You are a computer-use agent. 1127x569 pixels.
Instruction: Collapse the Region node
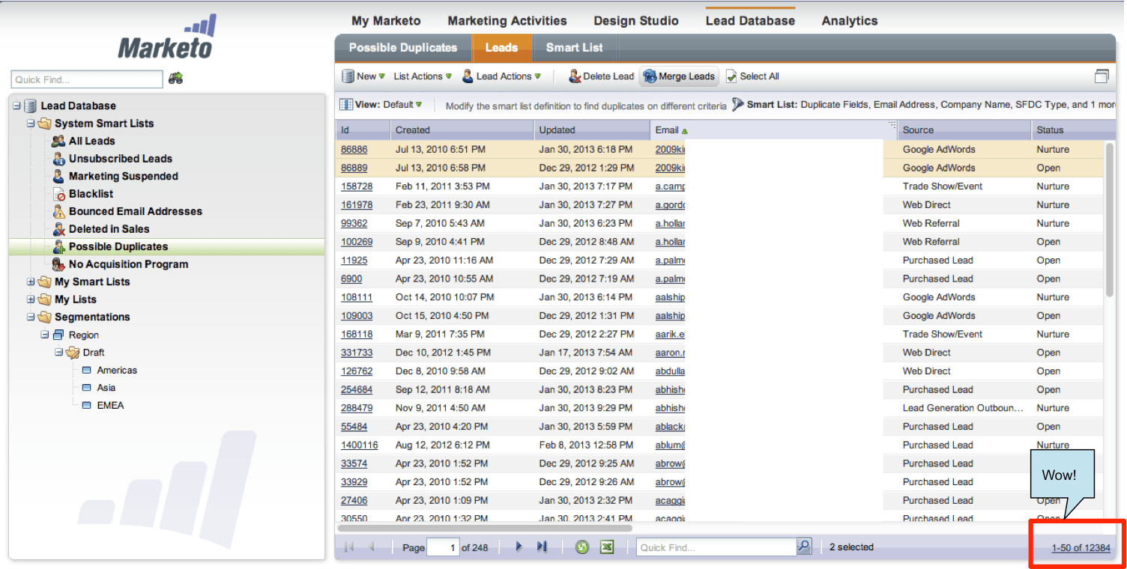coord(45,335)
